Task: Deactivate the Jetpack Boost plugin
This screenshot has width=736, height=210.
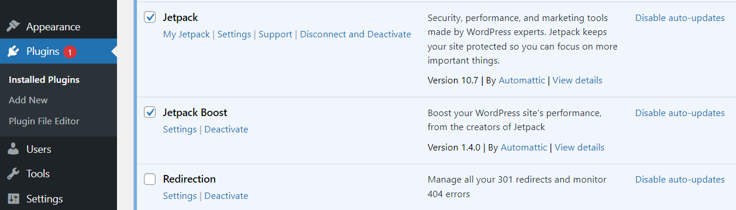Action: tap(226, 129)
